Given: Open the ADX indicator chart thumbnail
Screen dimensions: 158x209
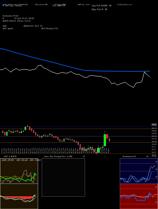Looking at the screenshot, I should (x=19, y=171).
